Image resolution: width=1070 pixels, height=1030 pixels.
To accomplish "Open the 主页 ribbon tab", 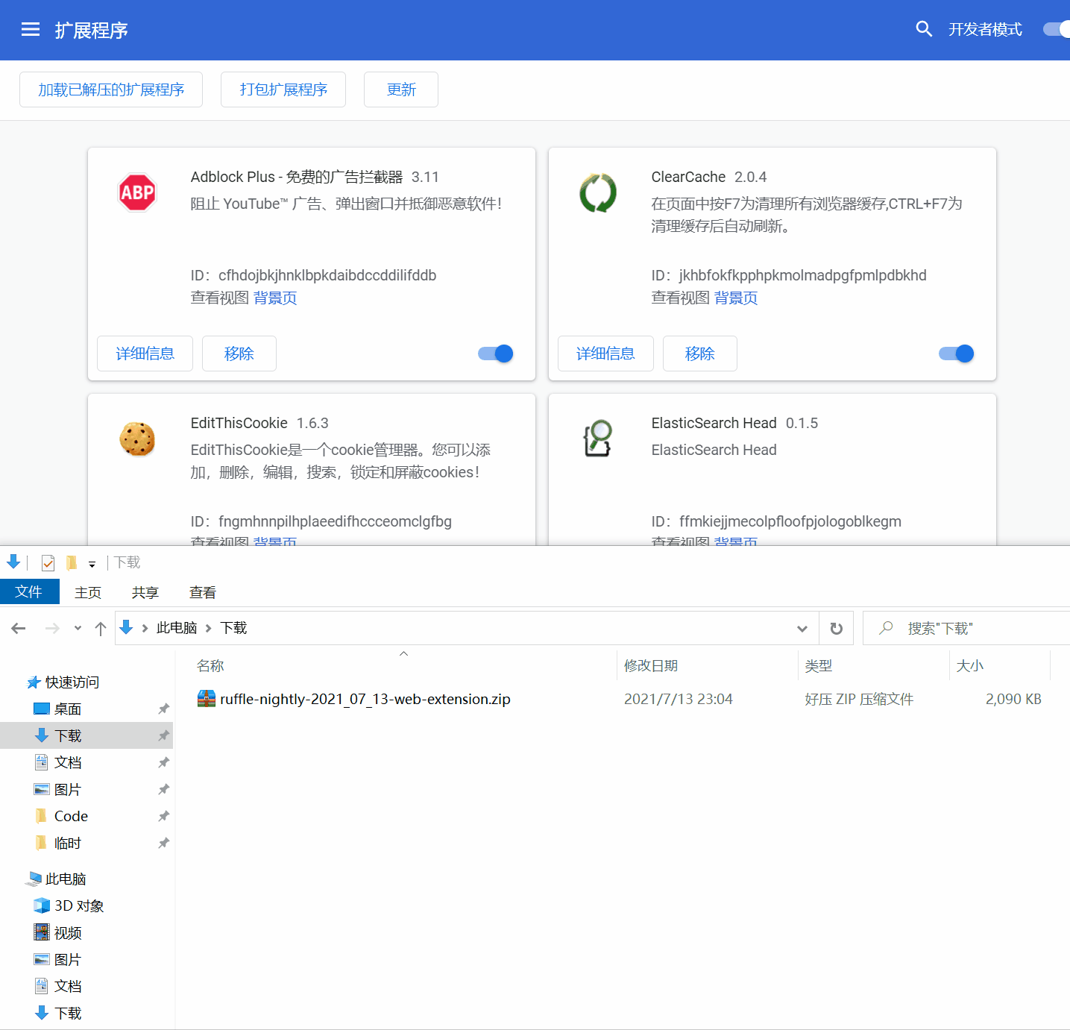I will (x=88, y=592).
